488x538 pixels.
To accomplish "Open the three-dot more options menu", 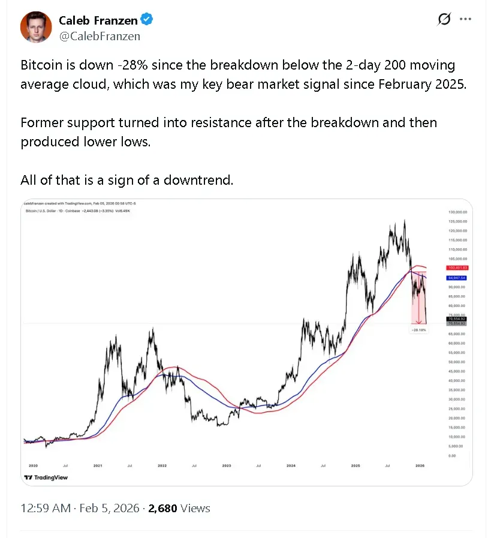I will coord(465,20).
